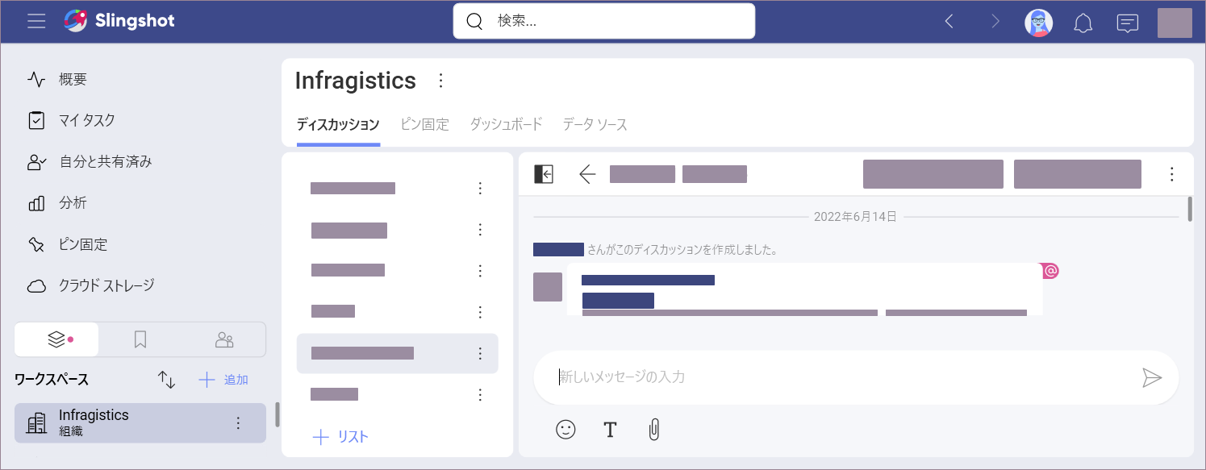Switch to the ディスカッション tab
Image resolution: width=1206 pixels, height=470 pixels.
point(338,124)
